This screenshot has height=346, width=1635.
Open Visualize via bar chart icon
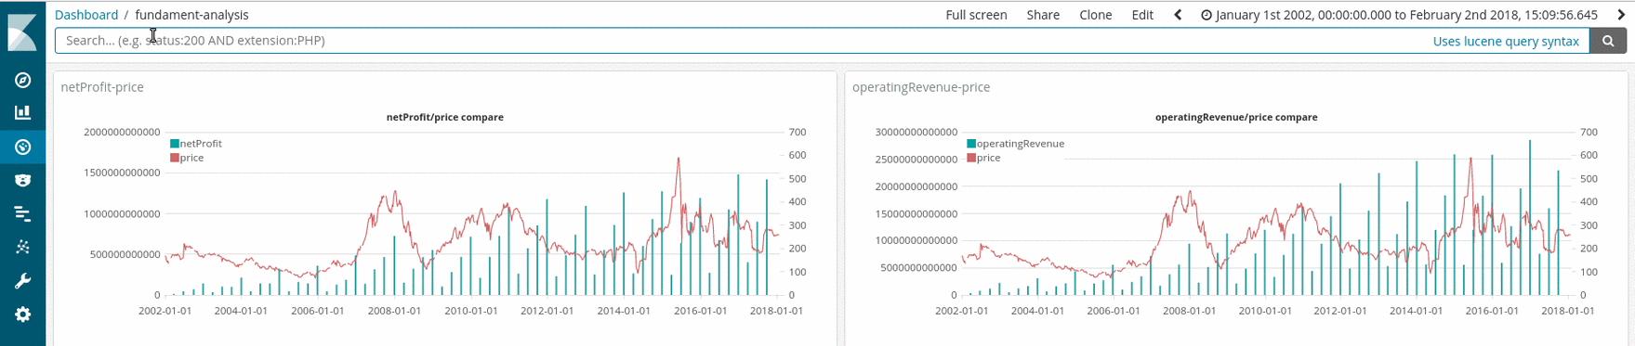click(x=22, y=113)
